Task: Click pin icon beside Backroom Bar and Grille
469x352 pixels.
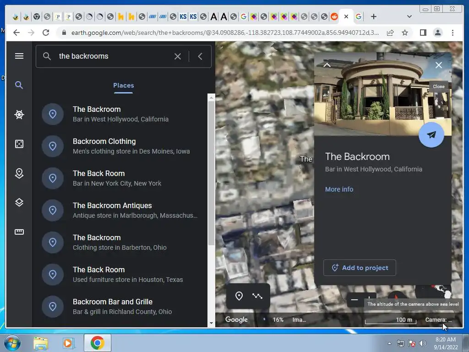Action: tap(53, 306)
